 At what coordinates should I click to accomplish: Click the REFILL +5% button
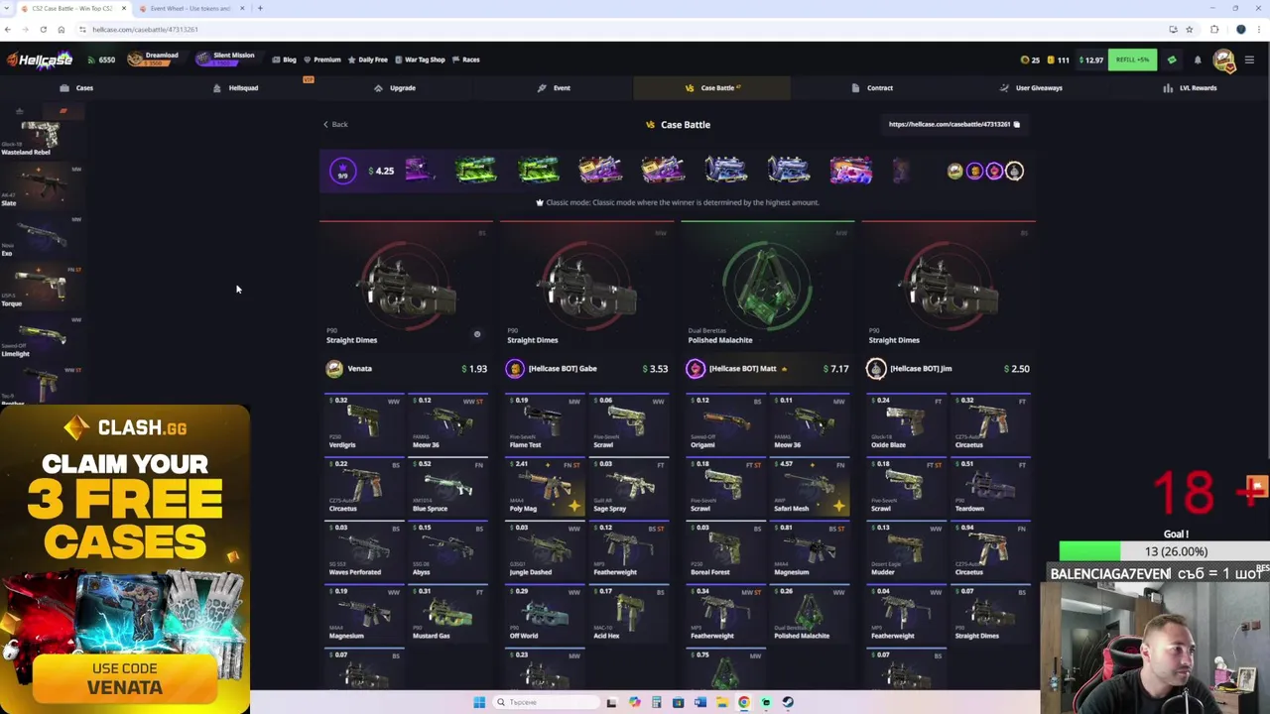click(x=1132, y=59)
